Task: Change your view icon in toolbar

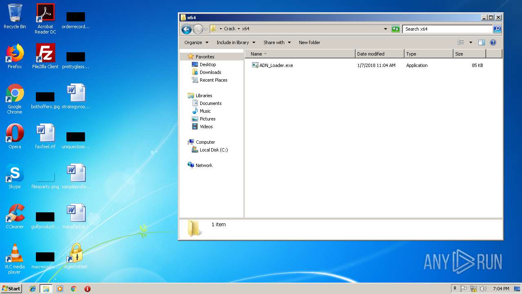Action: (x=461, y=42)
